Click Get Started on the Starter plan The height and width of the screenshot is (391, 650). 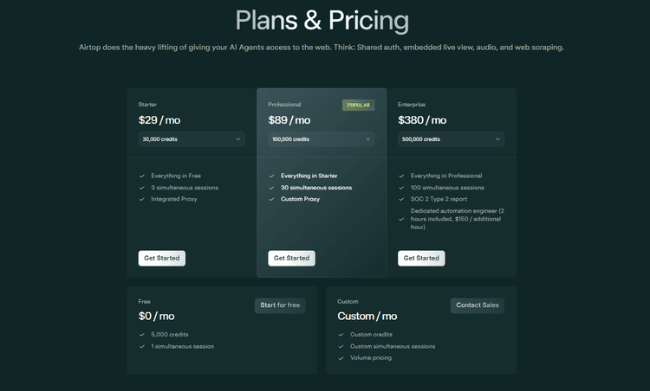pyautogui.click(x=162, y=258)
